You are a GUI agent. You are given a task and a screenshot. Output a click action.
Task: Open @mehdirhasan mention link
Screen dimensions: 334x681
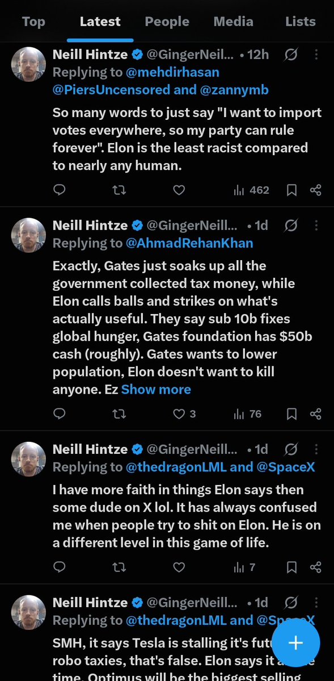coord(172,72)
